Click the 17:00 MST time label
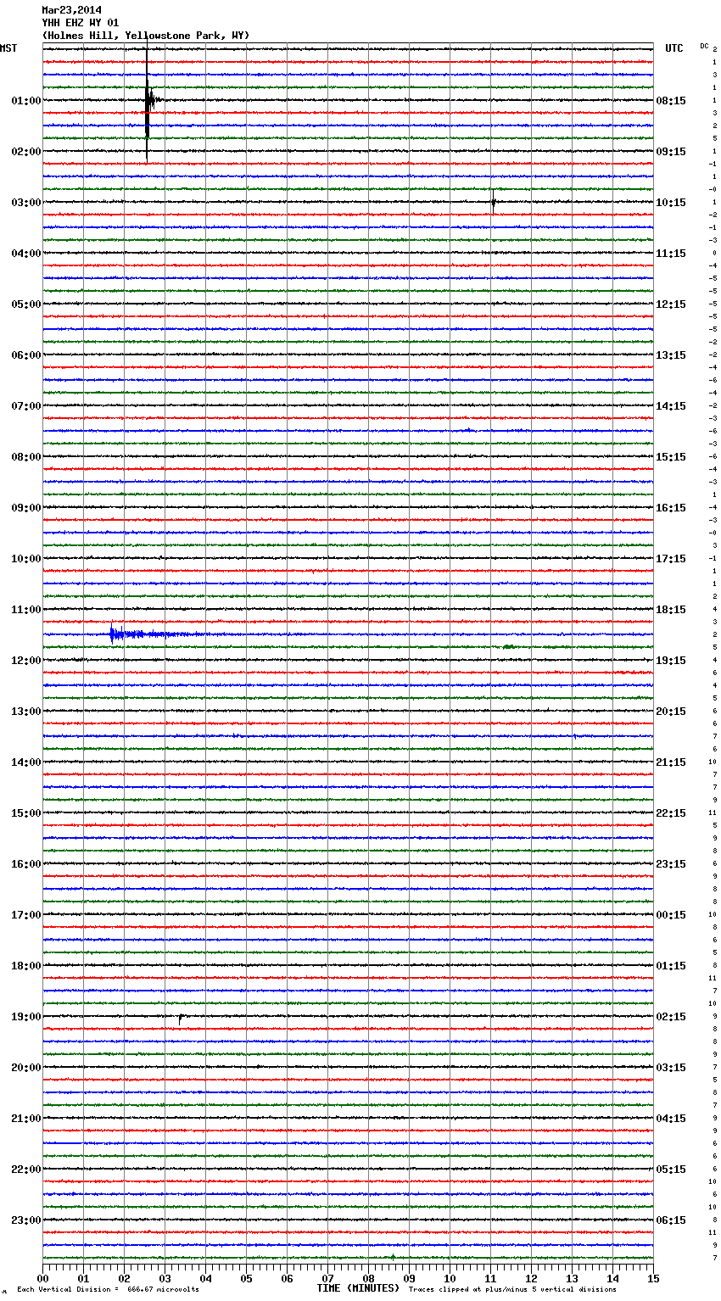This screenshot has height=1301, width=721. pyautogui.click(x=26, y=915)
